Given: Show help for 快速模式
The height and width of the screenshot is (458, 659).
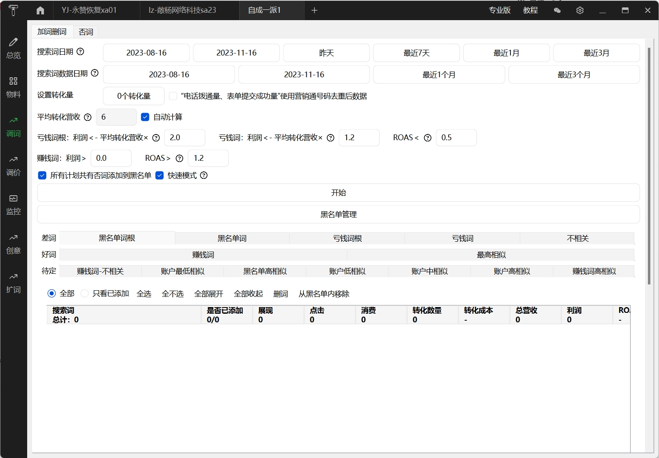Looking at the screenshot, I should pyautogui.click(x=204, y=175).
